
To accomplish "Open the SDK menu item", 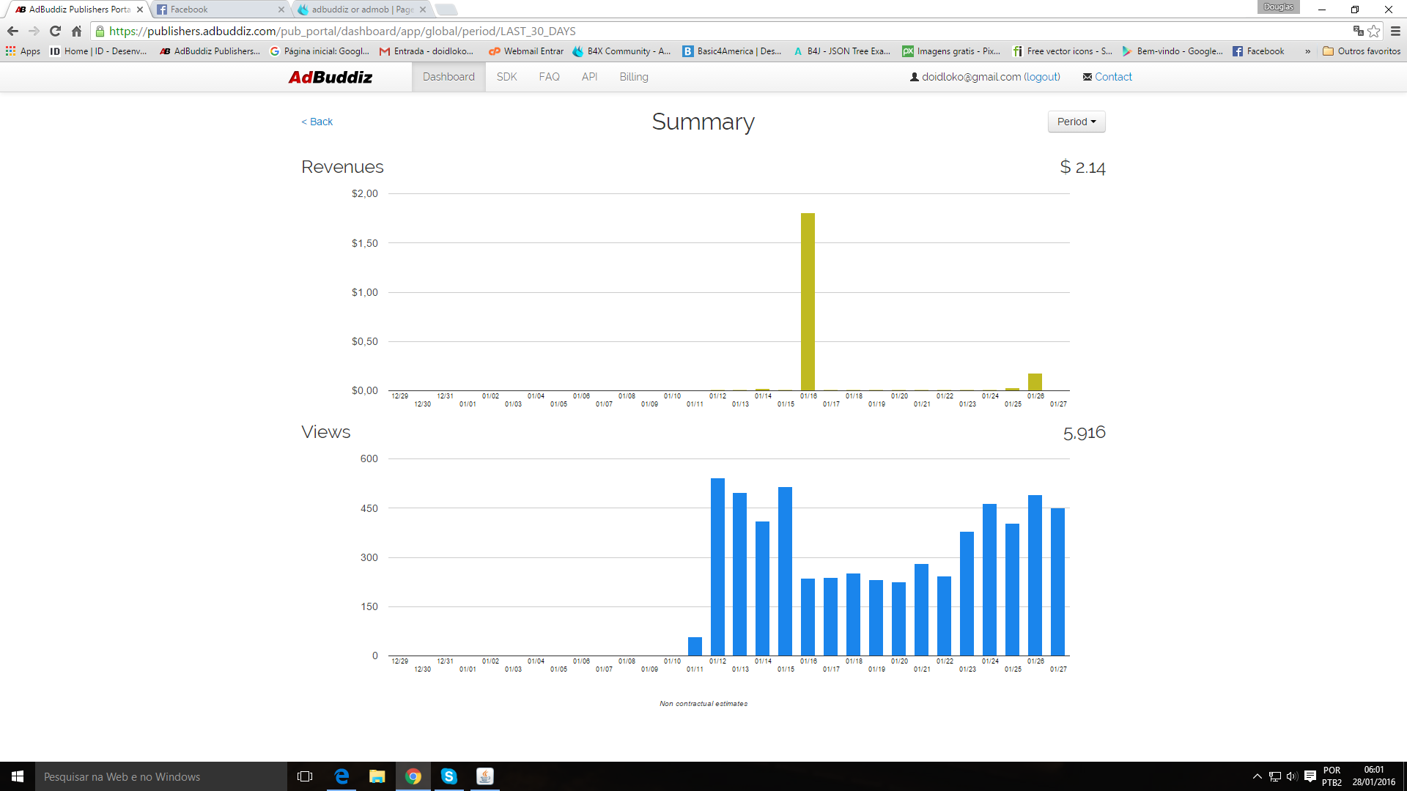I will tap(506, 77).
